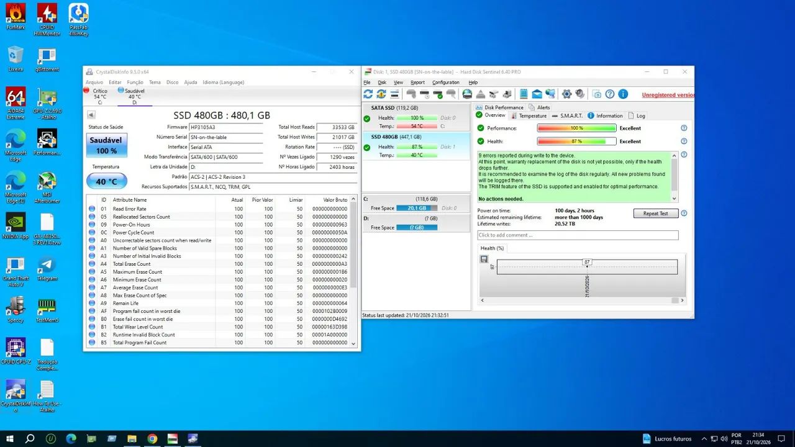Open the Disk Performance tab

(x=499, y=107)
